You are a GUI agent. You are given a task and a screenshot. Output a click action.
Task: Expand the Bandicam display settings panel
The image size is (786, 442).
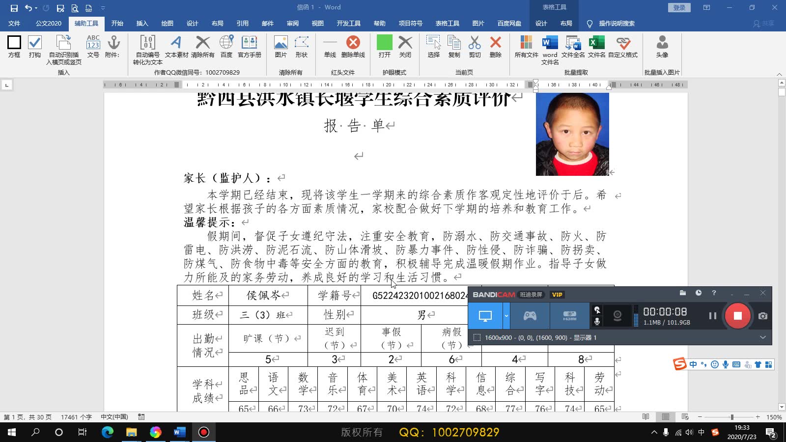762,337
